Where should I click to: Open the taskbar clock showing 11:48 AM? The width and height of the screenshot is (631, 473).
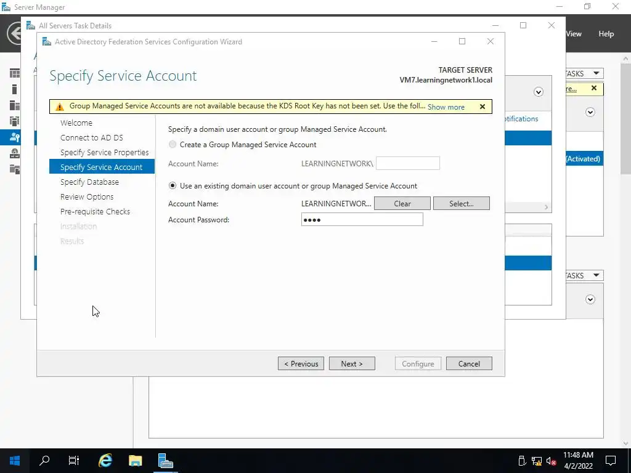coord(578,461)
